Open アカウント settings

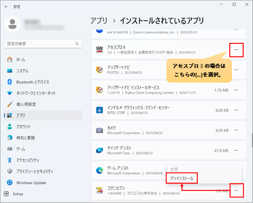point(43,126)
